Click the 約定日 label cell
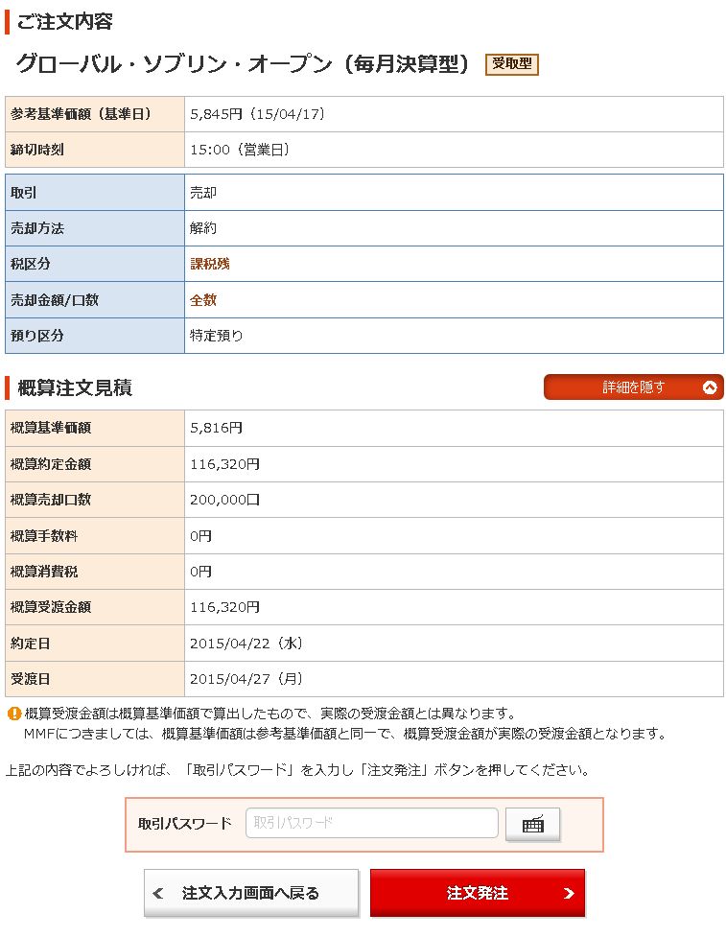The height and width of the screenshot is (937, 726). (95, 644)
